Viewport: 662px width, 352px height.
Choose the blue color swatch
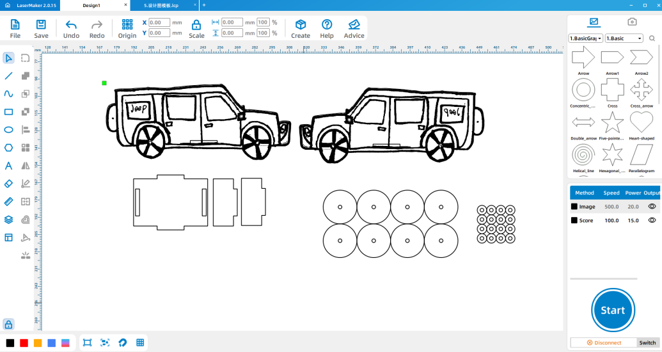pyautogui.click(x=52, y=342)
